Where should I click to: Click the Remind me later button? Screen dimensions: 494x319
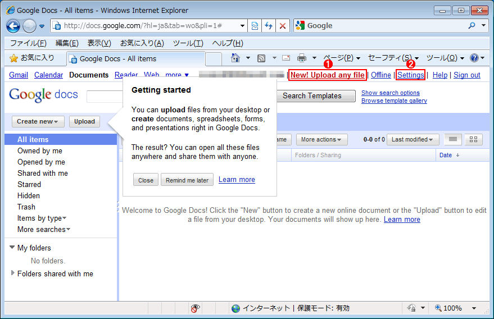[187, 180]
